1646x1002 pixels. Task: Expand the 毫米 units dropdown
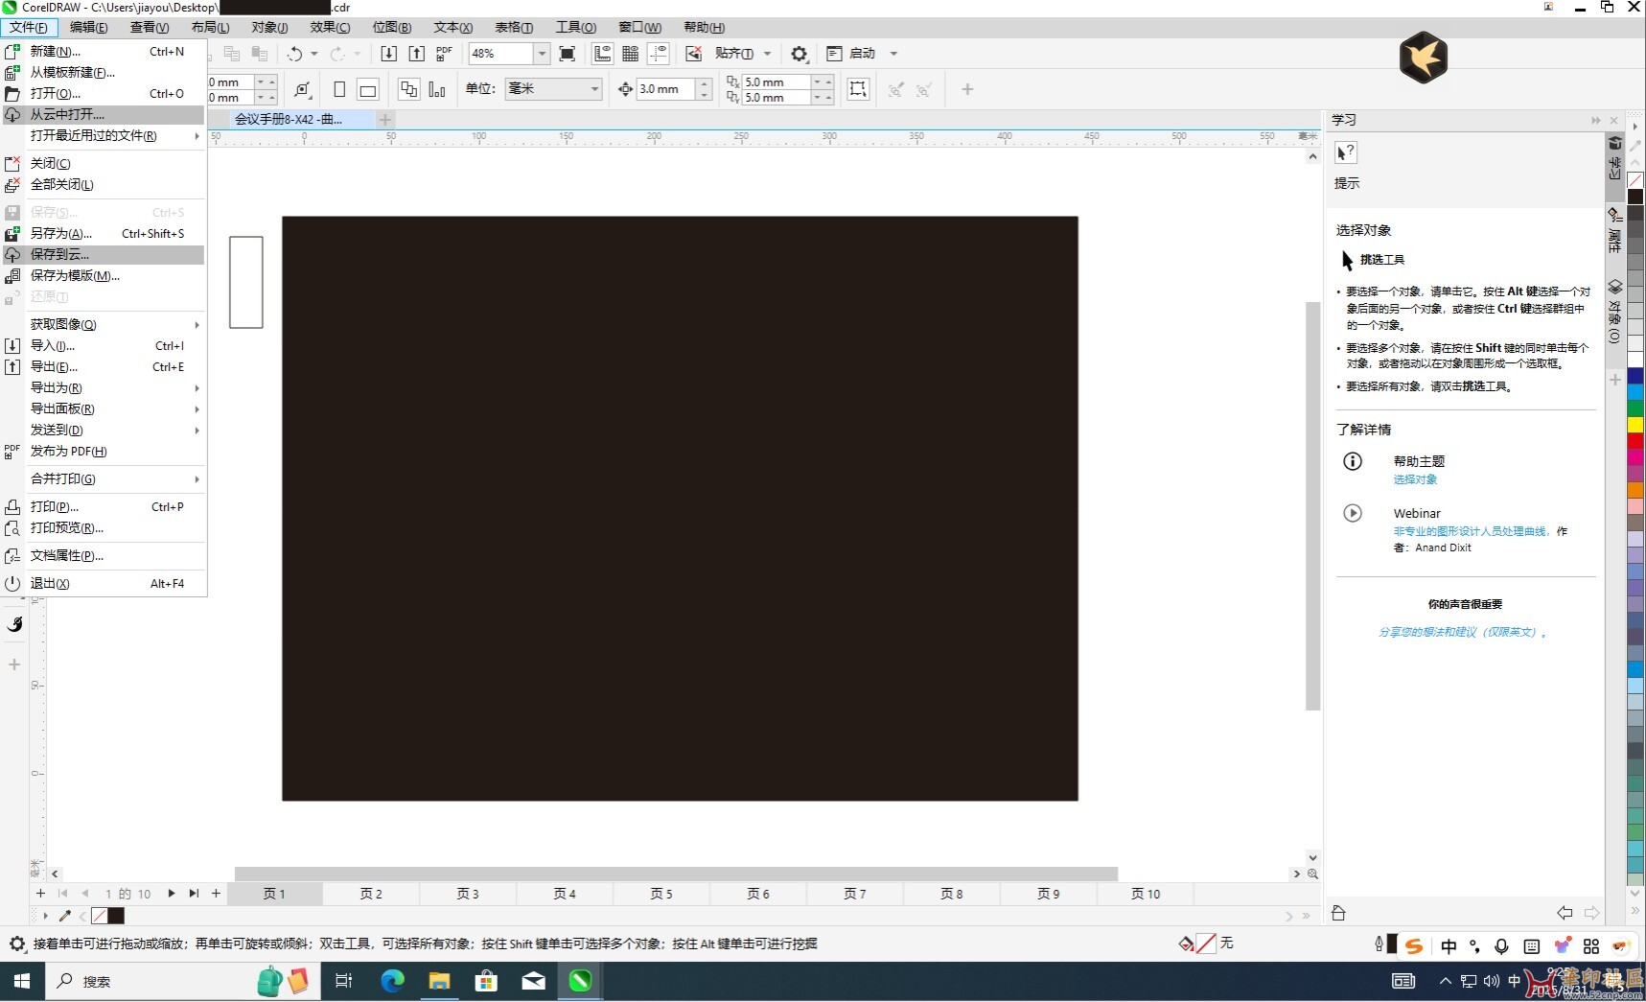coord(594,89)
